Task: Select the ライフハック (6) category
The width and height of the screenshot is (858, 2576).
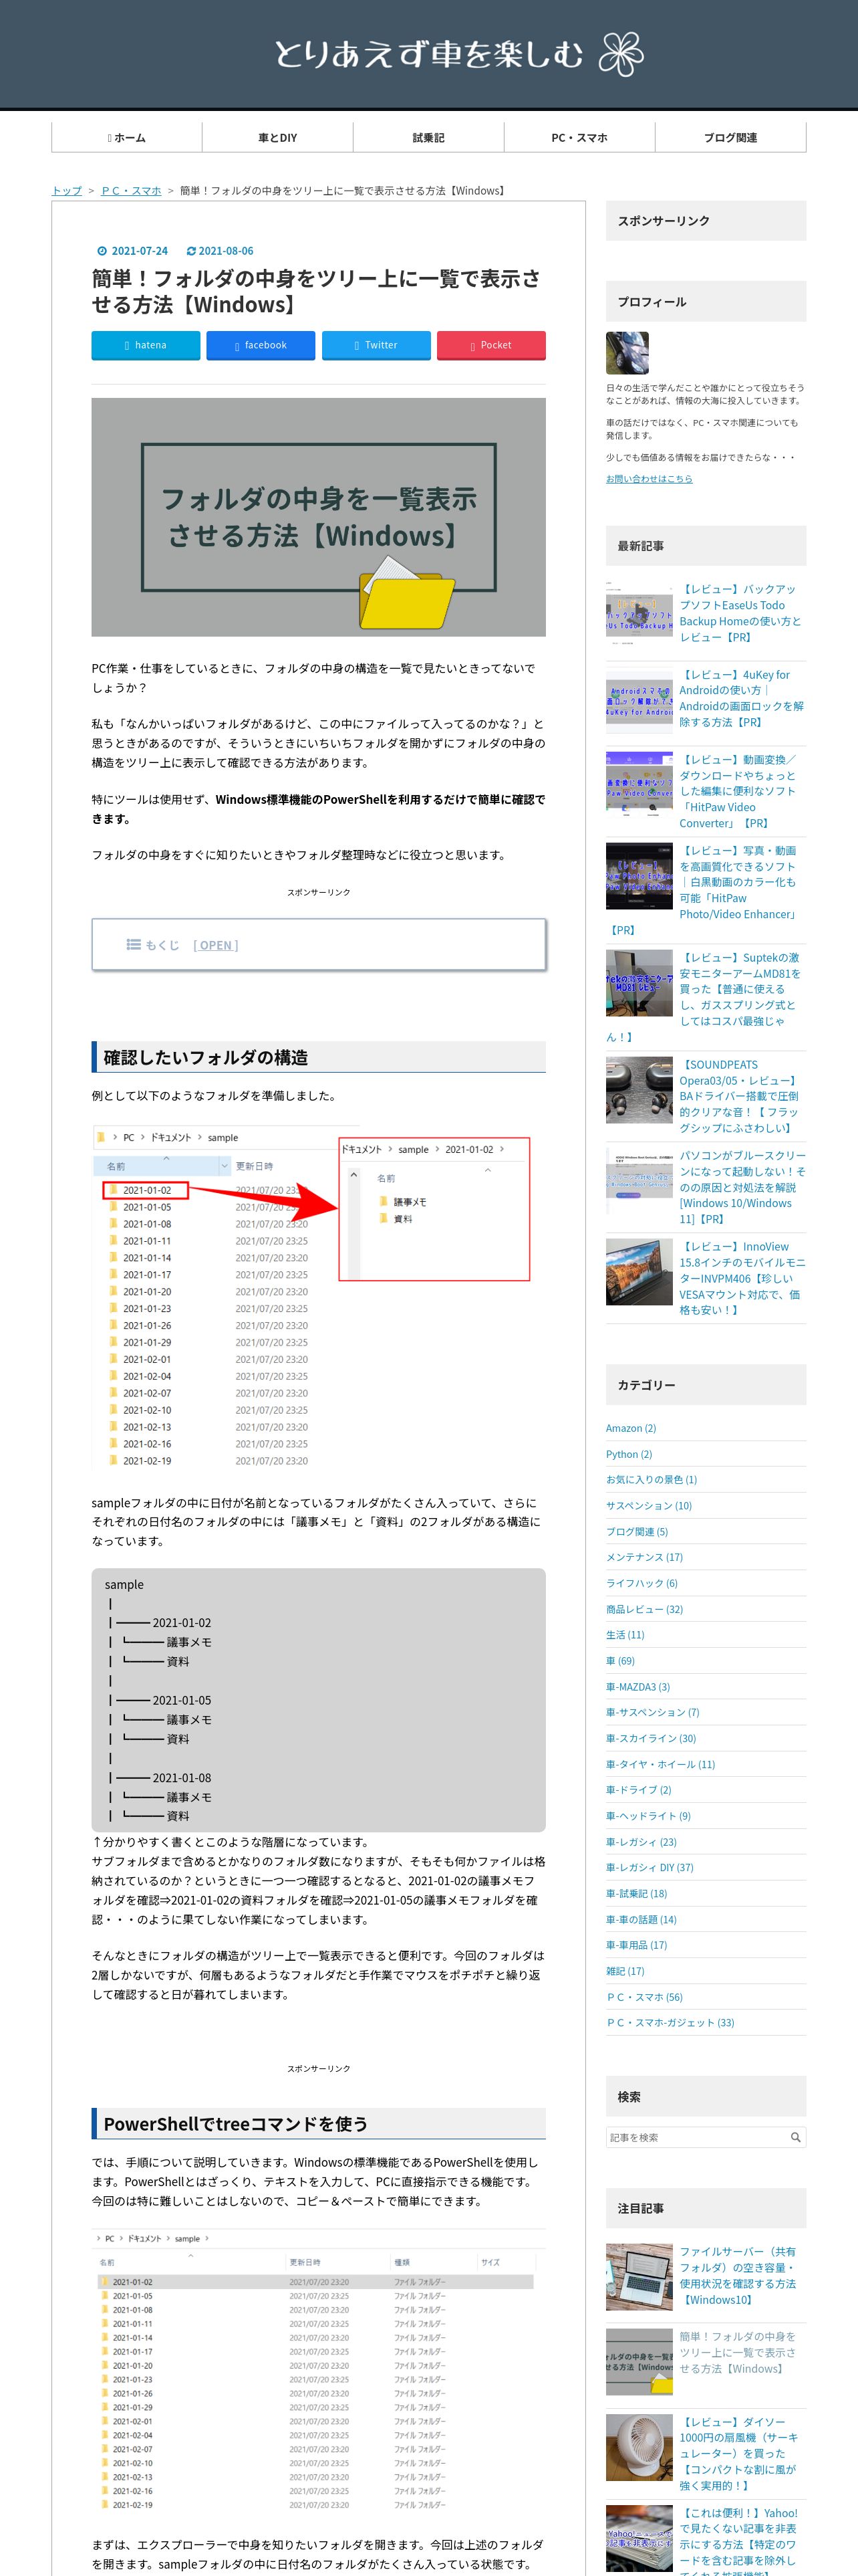Action: coord(641,1583)
